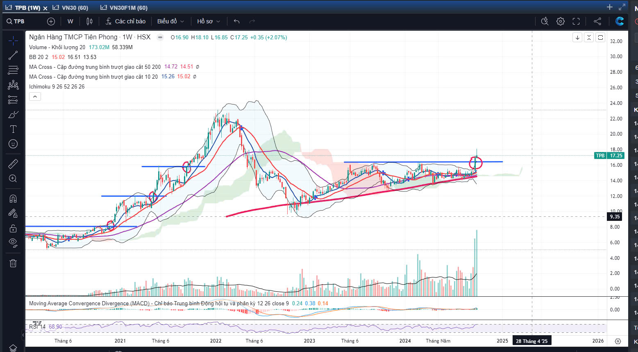
Task: Select the trend line drawing tool
Action: pos(13,55)
